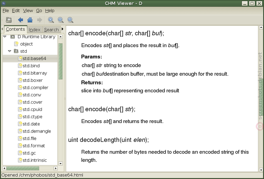Click the CHM Viewer title bar app icon
This screenshot has width=264, height=179.
coord(4,3)
